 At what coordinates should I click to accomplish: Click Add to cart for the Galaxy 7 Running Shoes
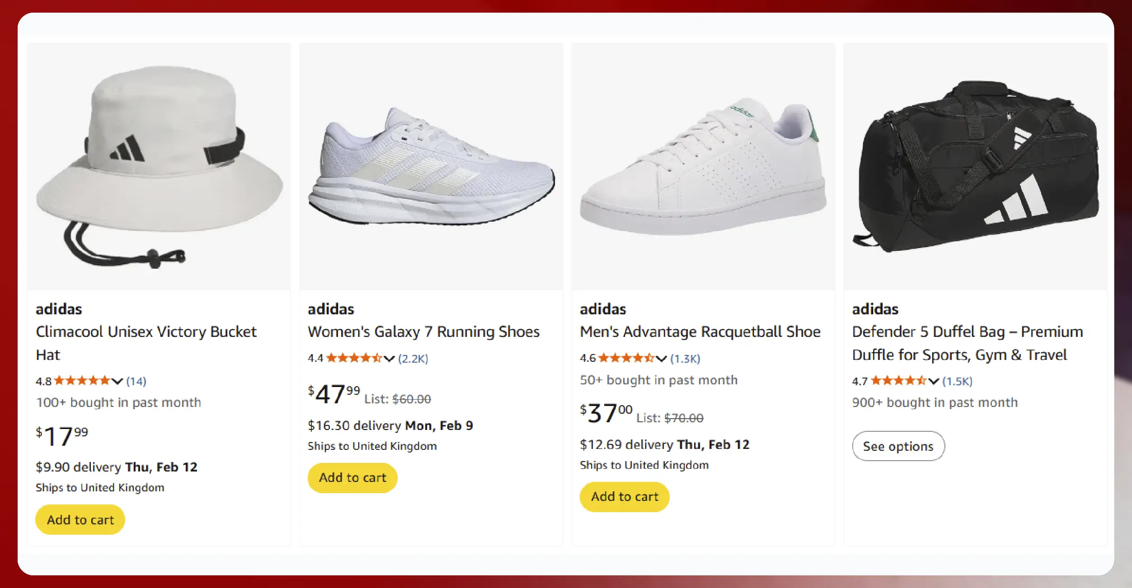[x=352, y=477]
